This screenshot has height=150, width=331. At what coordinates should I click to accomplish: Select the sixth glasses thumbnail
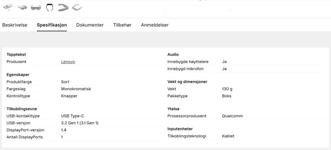point(77,7)
